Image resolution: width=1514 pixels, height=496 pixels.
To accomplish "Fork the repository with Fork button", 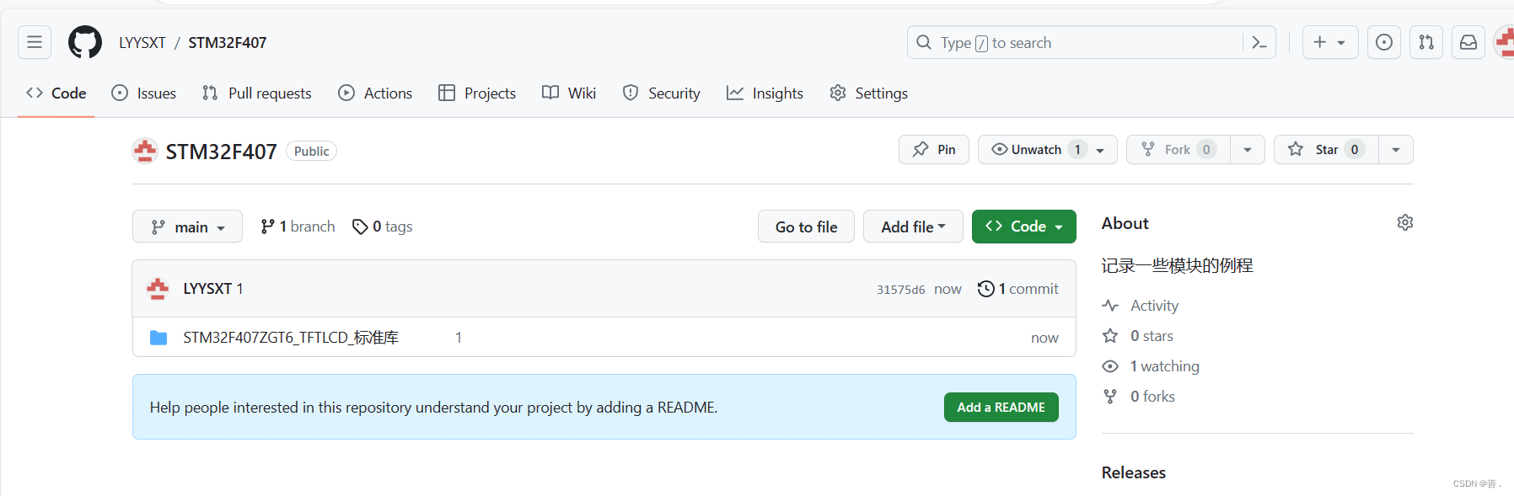I will click(x=1178, y=150).
